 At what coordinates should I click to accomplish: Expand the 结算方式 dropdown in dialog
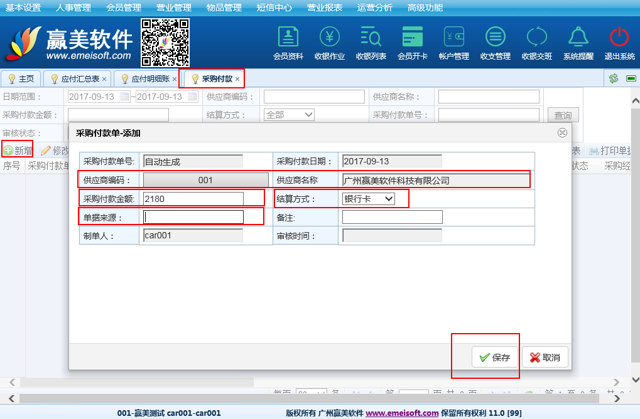click(x=369, y=199)
